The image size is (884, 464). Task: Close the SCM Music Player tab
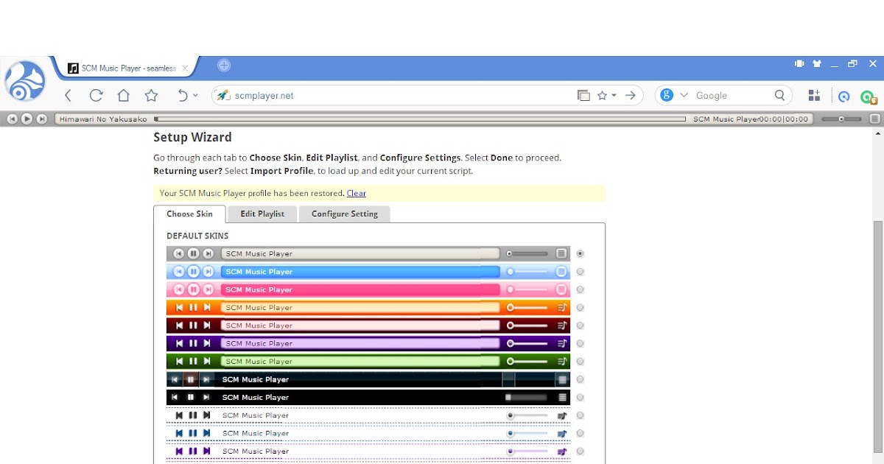click(x=185, y=68)
